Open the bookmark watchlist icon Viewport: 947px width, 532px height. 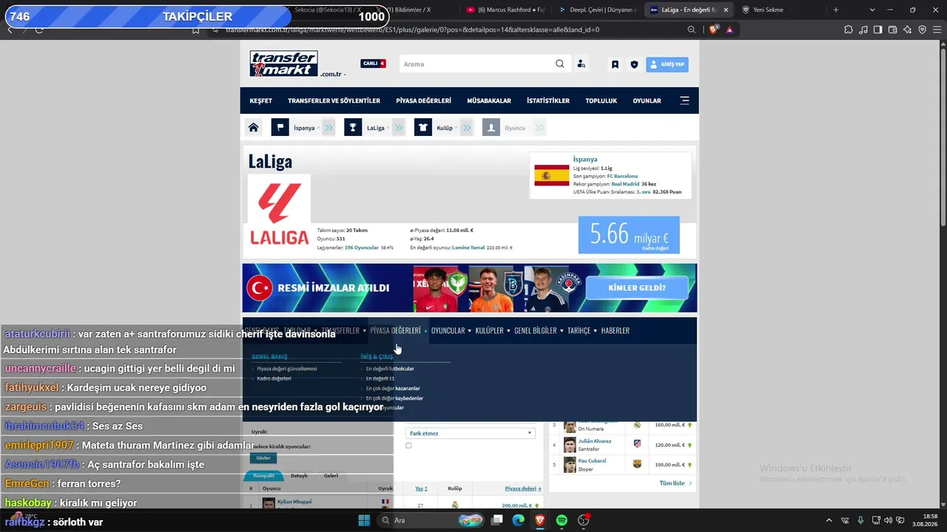click(x=615, y=64)
